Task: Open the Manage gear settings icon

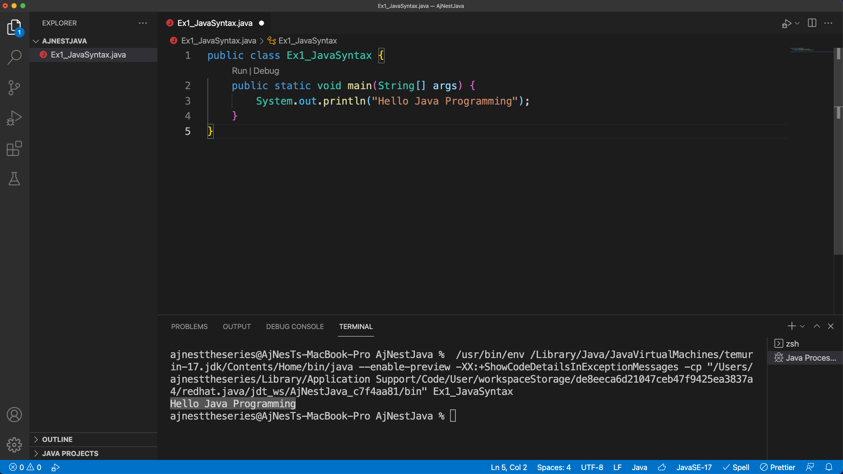Action: [x=15, y=445]
